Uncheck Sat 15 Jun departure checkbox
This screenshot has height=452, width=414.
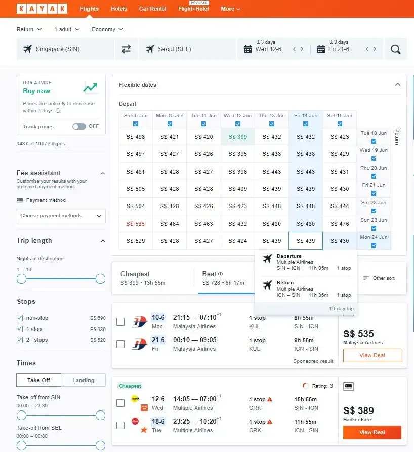(340, 124)
